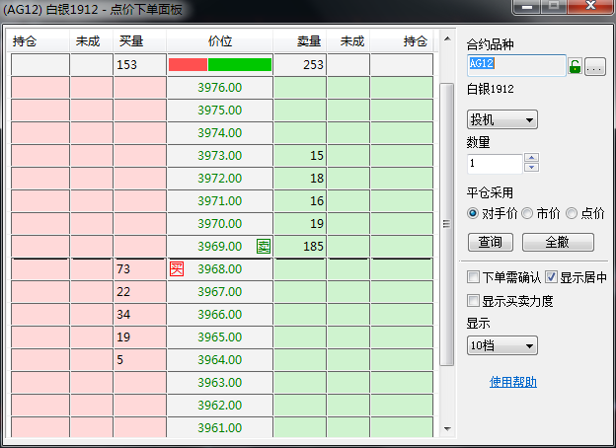
Task: Click buy volume 19 at 3965.00
Action: click(123, 336)
